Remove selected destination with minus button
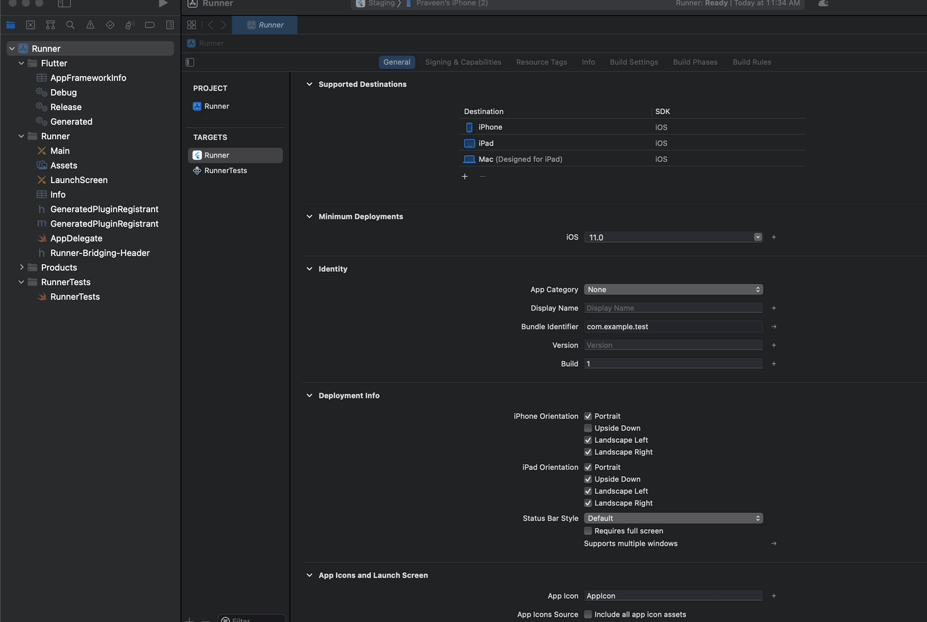Viewport: 927px width, 622px height. 483,176
